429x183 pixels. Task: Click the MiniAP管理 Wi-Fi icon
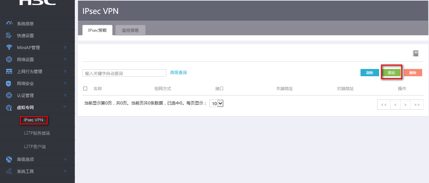click(9, 48)
